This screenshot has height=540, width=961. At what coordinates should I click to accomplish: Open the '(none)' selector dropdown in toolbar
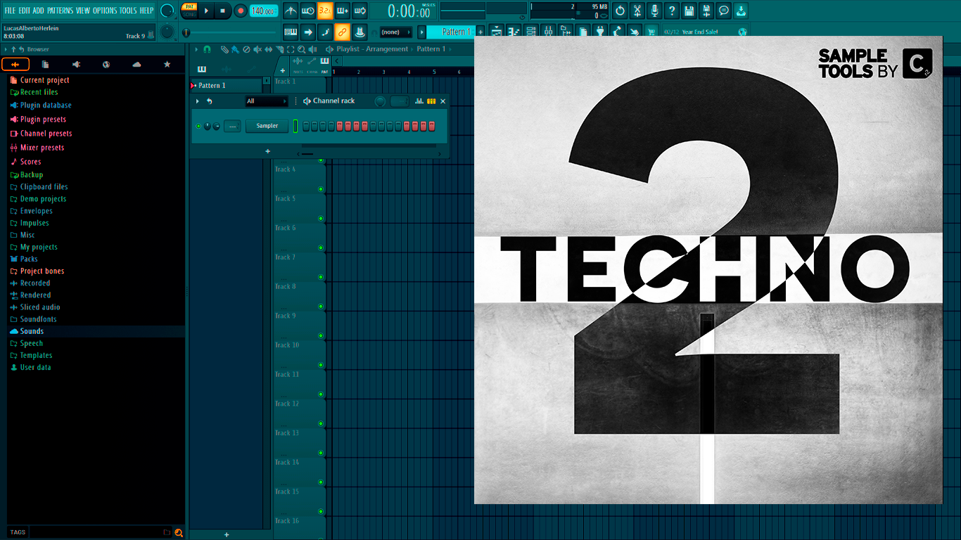[x=395, y=32]
